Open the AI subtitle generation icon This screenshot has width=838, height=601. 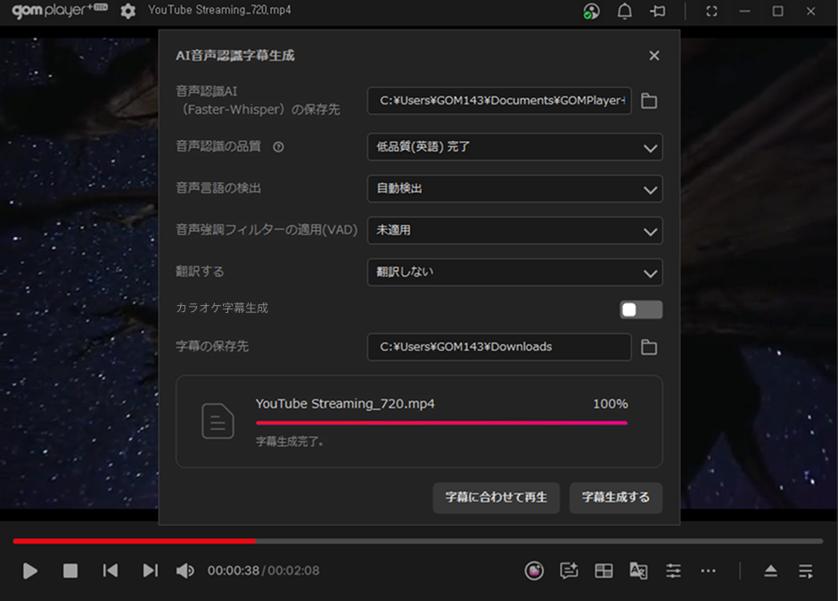point(569,571)
